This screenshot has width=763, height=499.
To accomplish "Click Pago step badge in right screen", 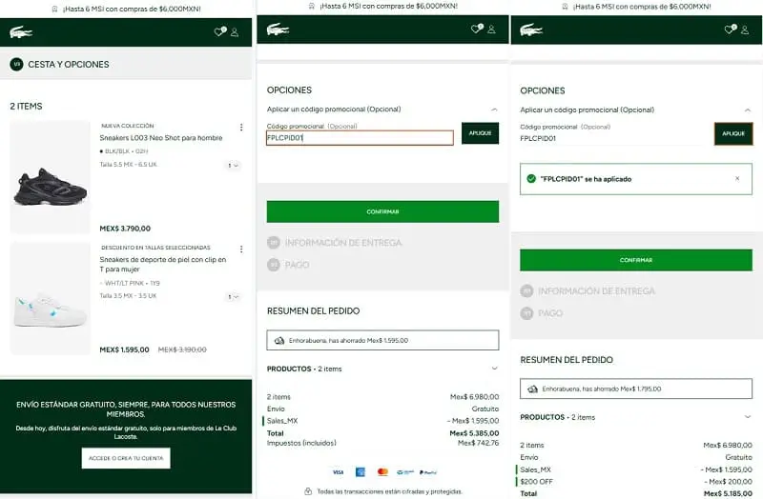I will click(x=526, y=313).
